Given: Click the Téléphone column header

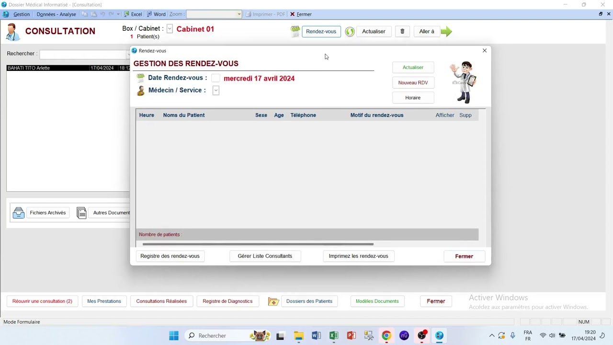Looking at the screenshot, I should click(x=303, y=115).
